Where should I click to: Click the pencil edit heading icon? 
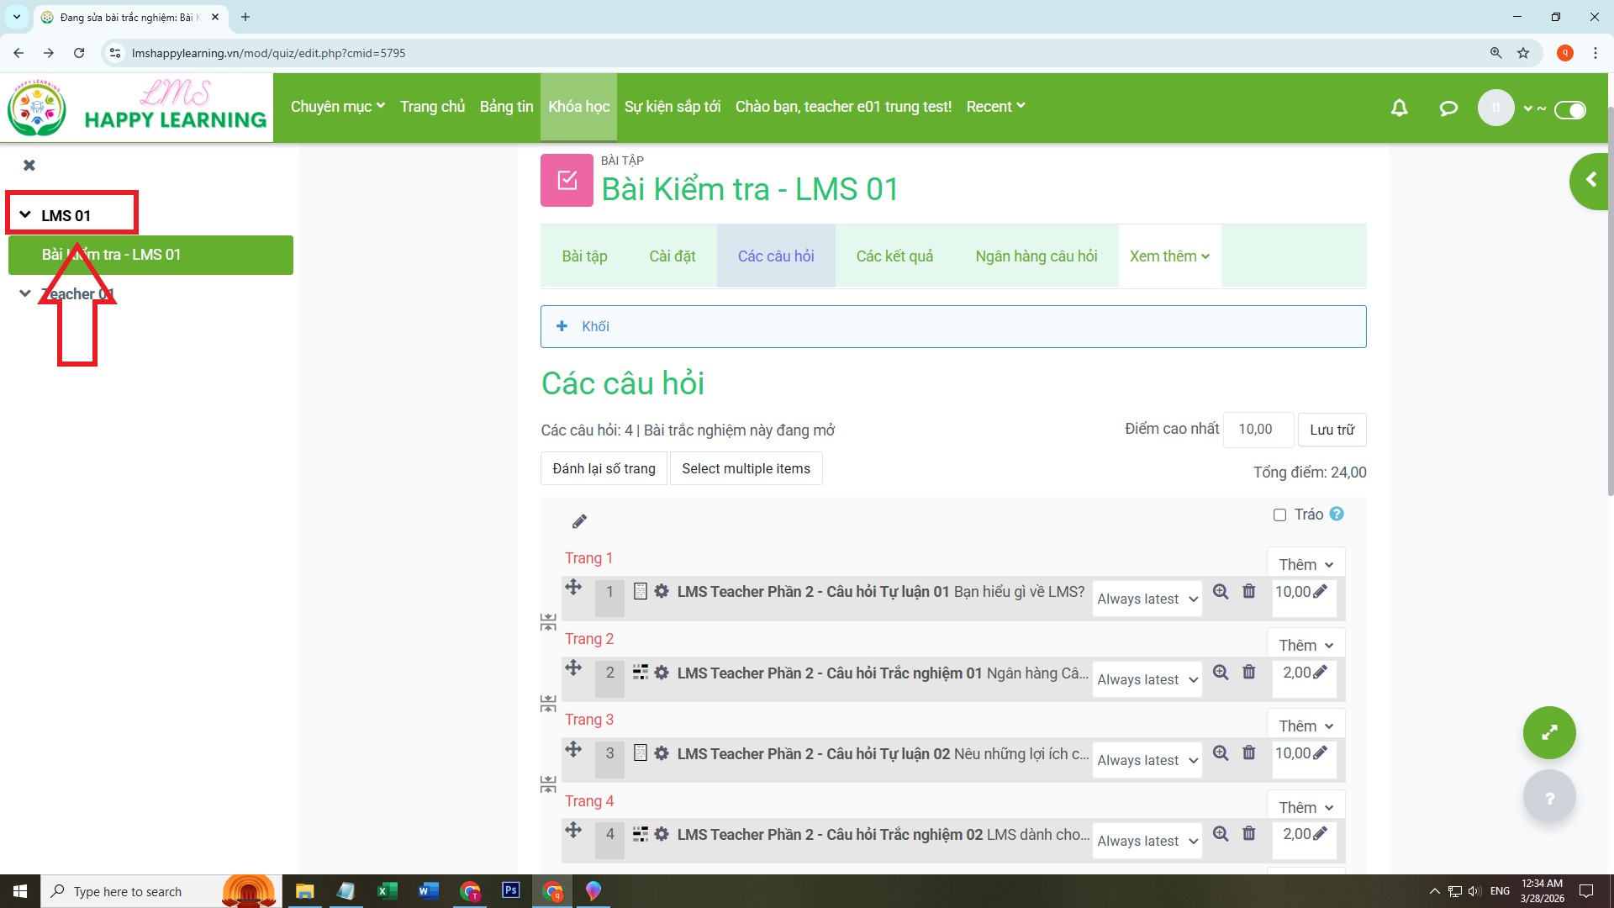point(579,522)
